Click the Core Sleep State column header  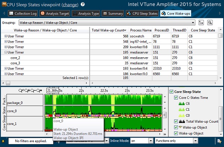click(203, 30)
